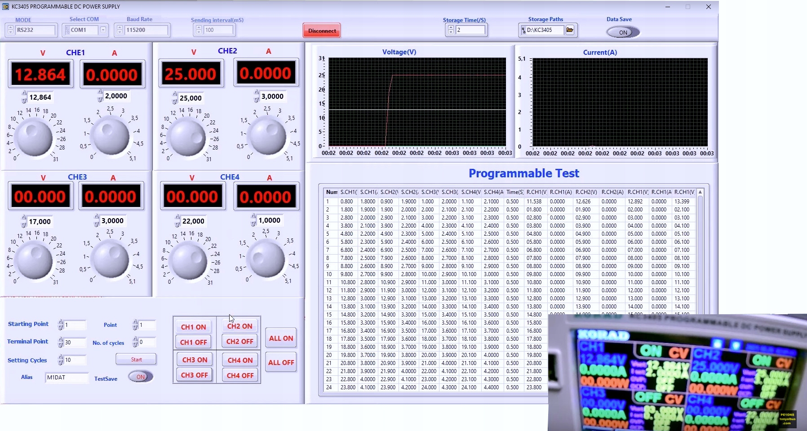This screenshot has height=431, width=807.
Task: Click the CHE1 current limit 2,0000 field
Action: click(x=116, y=96)
